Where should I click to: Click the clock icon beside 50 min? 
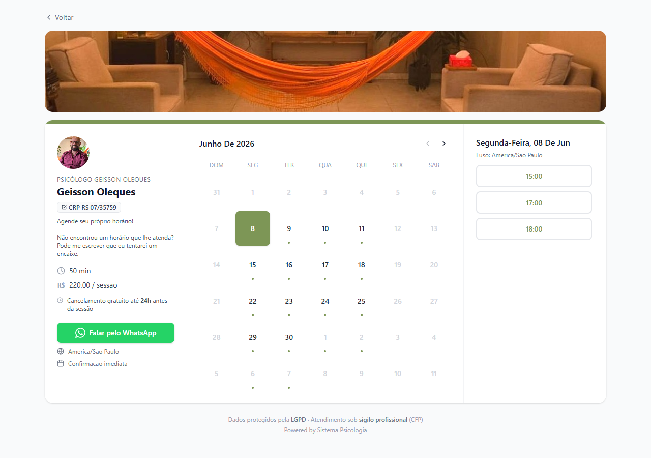point(61,271)
